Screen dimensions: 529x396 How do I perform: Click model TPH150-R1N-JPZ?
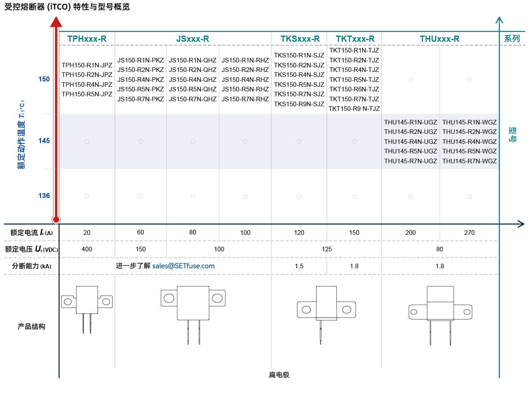pos(87,65)
